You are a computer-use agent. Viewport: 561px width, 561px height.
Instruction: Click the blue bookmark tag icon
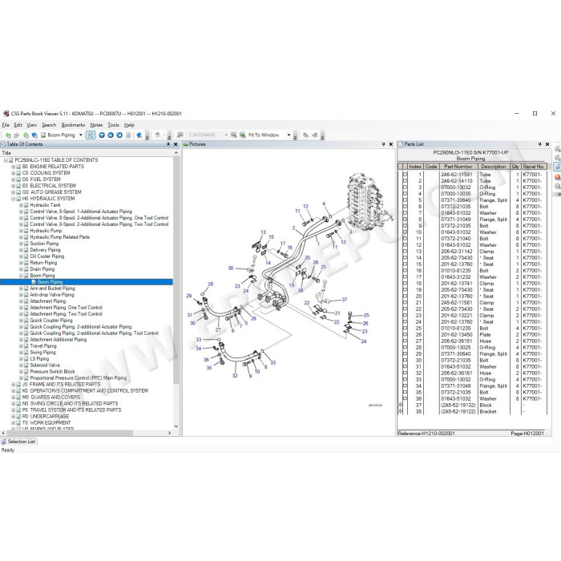coord(139,135)
